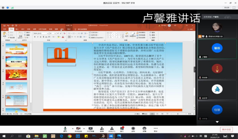The image size is (238, 139).
Task: Click the red leave meeting button
Action: tap(226, 129)
